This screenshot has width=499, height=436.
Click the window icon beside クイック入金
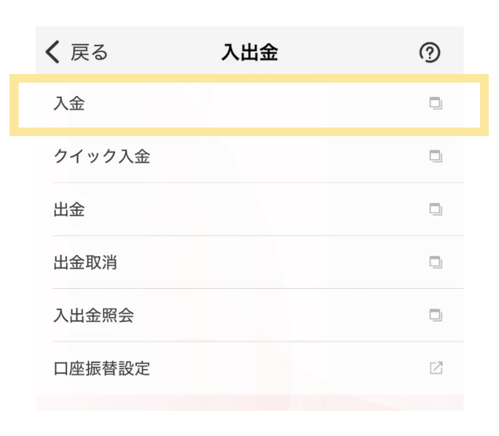[436, 157]
